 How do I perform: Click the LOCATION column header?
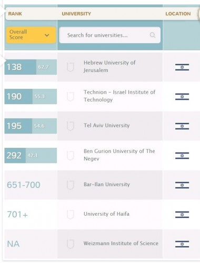(178, 14)
